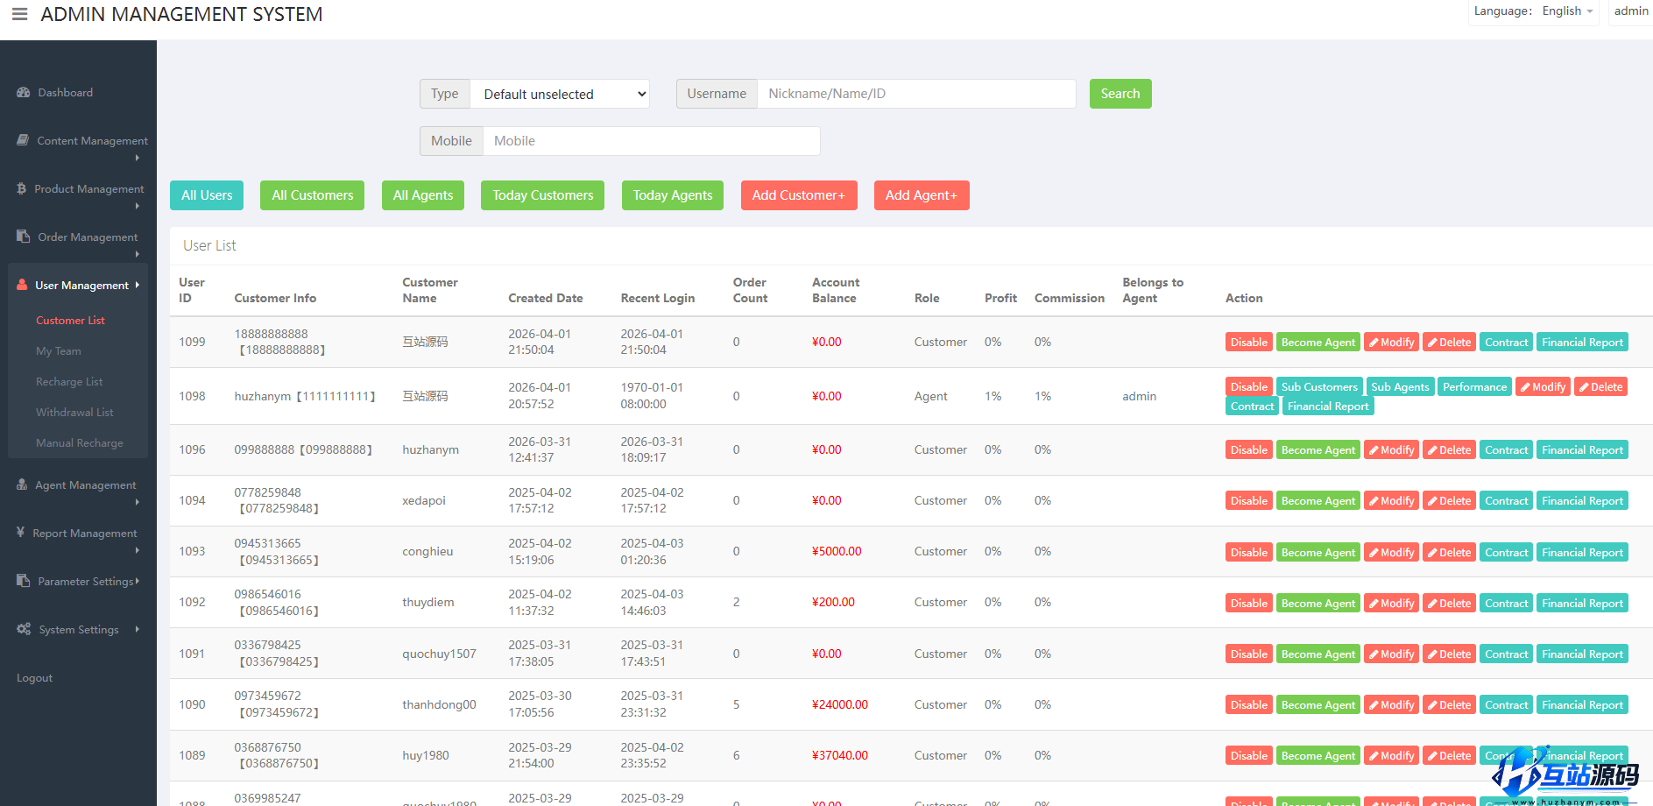1653x806 pixels.
Task: Click the System Settings gears icon
Action: [x=24, y=629]
